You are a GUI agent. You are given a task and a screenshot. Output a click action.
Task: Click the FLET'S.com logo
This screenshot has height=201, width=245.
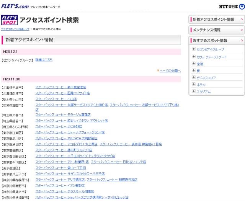(15, 6)
